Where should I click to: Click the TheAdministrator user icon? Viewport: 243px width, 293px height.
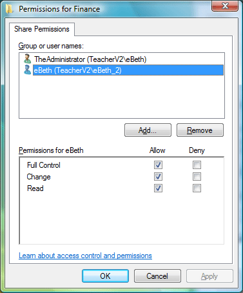[x=27, y=59]
